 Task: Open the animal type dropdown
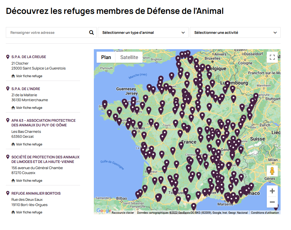143,33
